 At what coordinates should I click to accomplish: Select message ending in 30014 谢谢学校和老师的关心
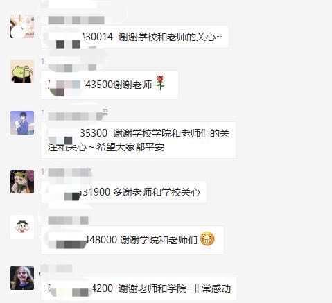pos(134,37)
